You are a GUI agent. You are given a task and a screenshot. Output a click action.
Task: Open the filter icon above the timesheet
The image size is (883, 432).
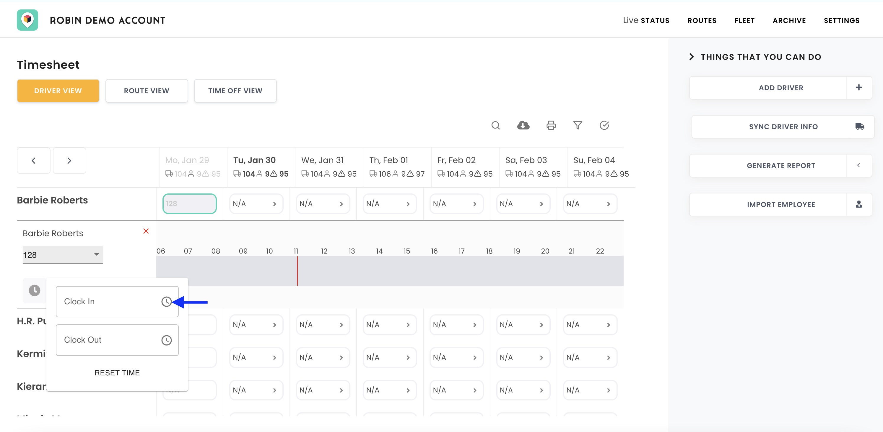point(578,125)
